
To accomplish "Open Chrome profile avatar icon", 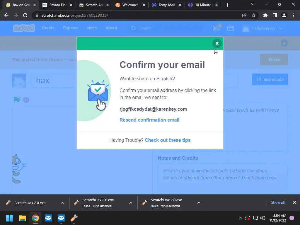I will pyautogui.click(x=284, y=15).
